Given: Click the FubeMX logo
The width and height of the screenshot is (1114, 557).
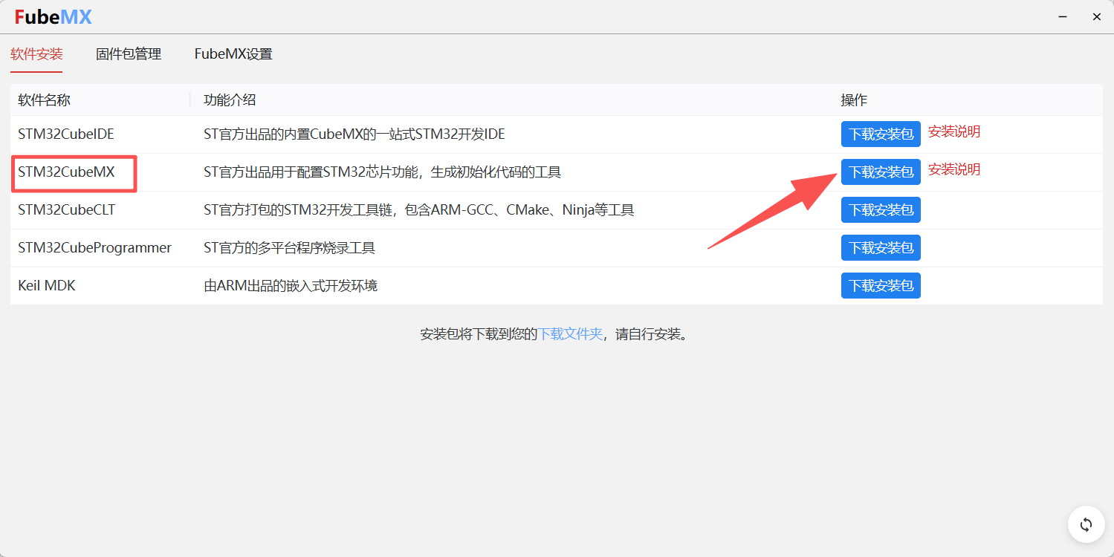Looking at the screenshot, I should coord(54,17).
